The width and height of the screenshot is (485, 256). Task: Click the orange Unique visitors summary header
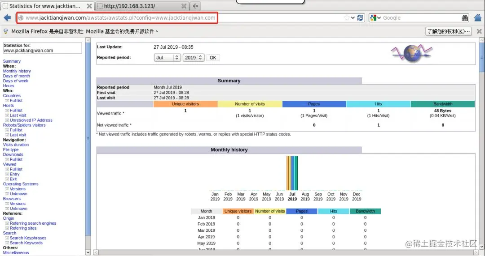[185, 104]
